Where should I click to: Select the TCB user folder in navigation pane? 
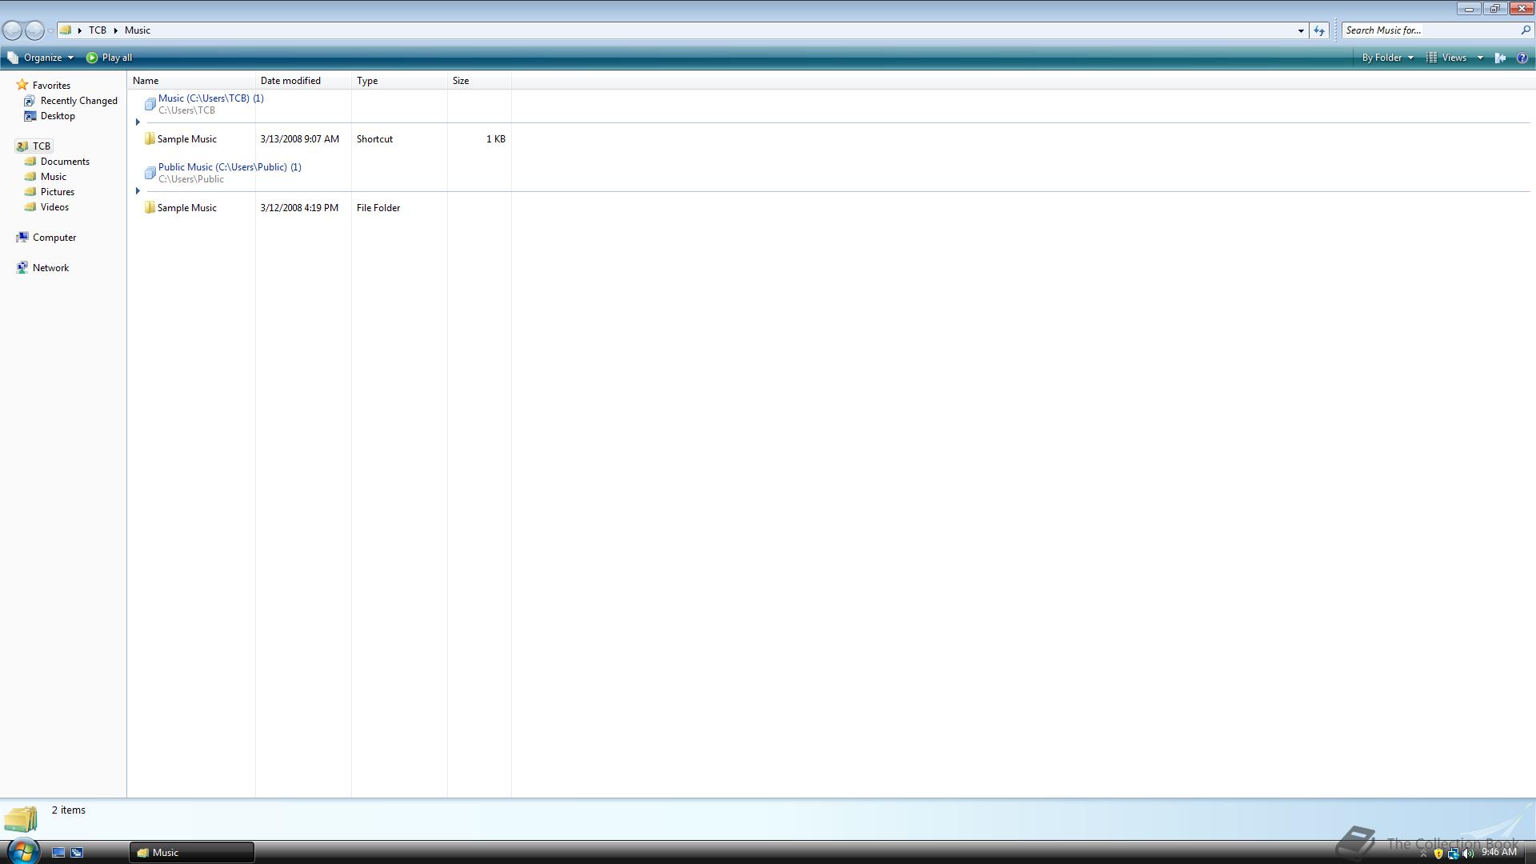(34, 146)
